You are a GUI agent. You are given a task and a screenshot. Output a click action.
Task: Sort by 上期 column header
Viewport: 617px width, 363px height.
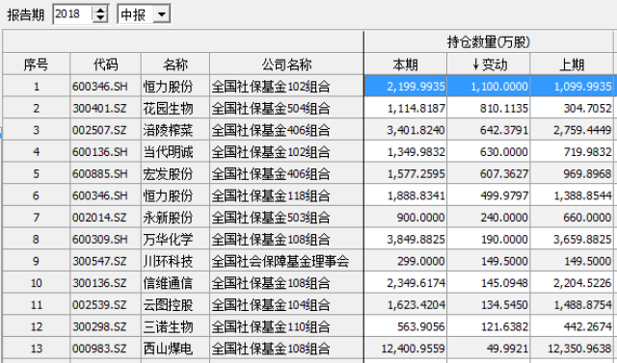(x=572, y=65)
